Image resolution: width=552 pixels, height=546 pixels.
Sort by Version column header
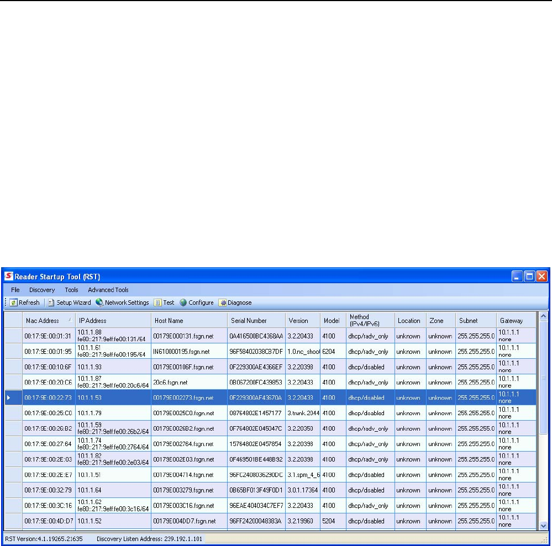303,321
